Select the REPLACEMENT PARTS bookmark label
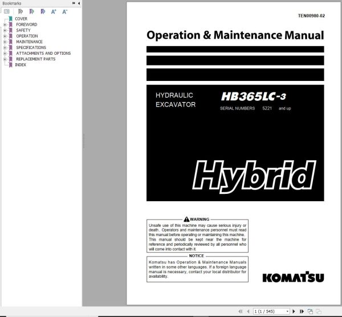 coord(36,59)
